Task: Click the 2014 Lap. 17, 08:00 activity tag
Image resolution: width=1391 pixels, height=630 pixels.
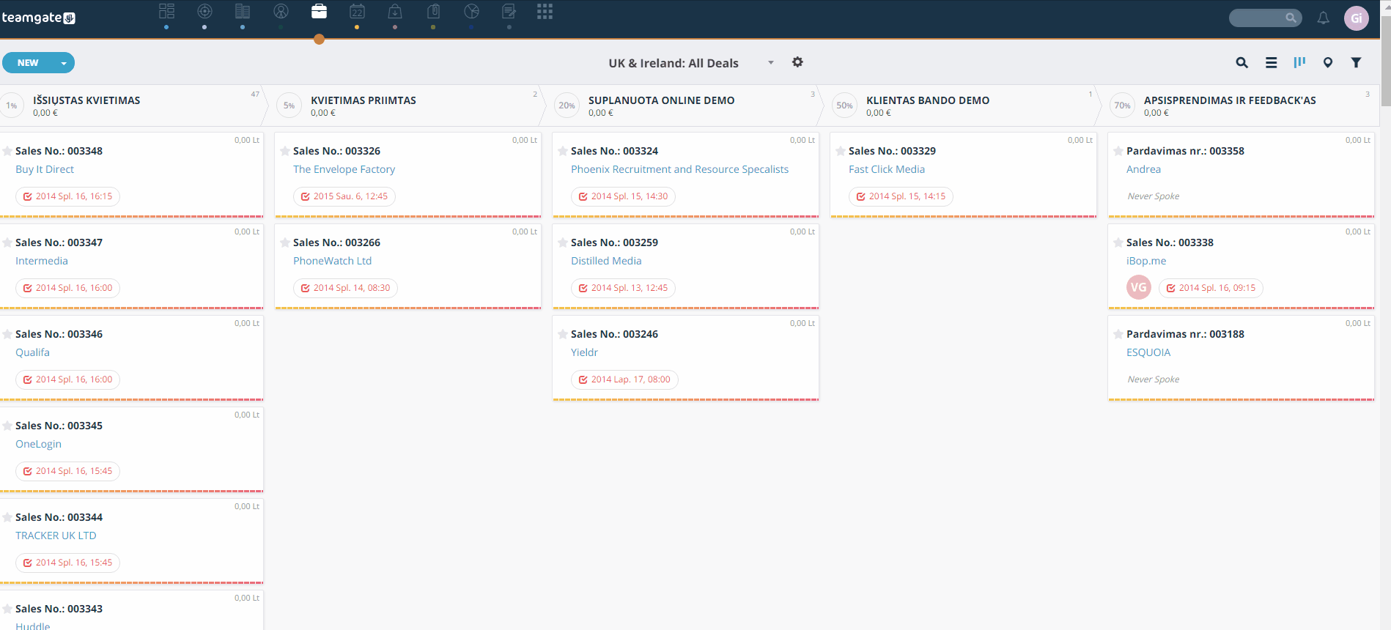Action: click(624, 379)
